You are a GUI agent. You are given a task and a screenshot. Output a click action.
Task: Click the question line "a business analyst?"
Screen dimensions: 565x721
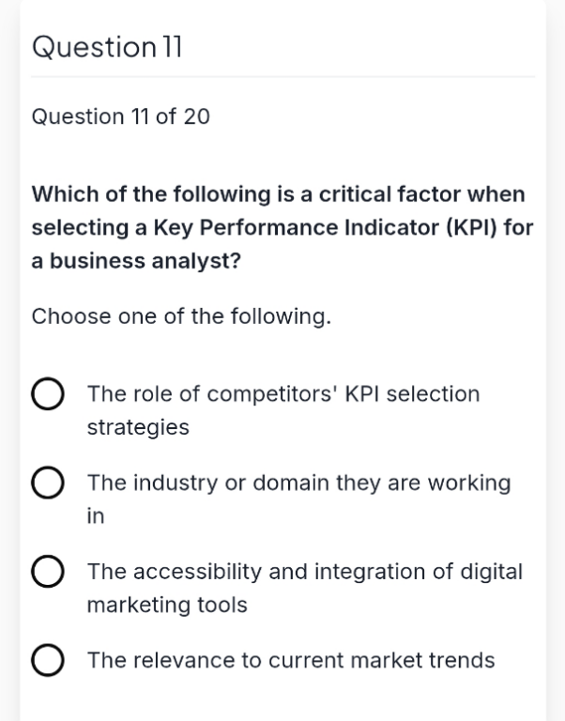tap(136, 261)
